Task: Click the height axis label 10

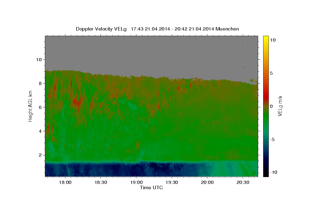Action: [39, 59]
